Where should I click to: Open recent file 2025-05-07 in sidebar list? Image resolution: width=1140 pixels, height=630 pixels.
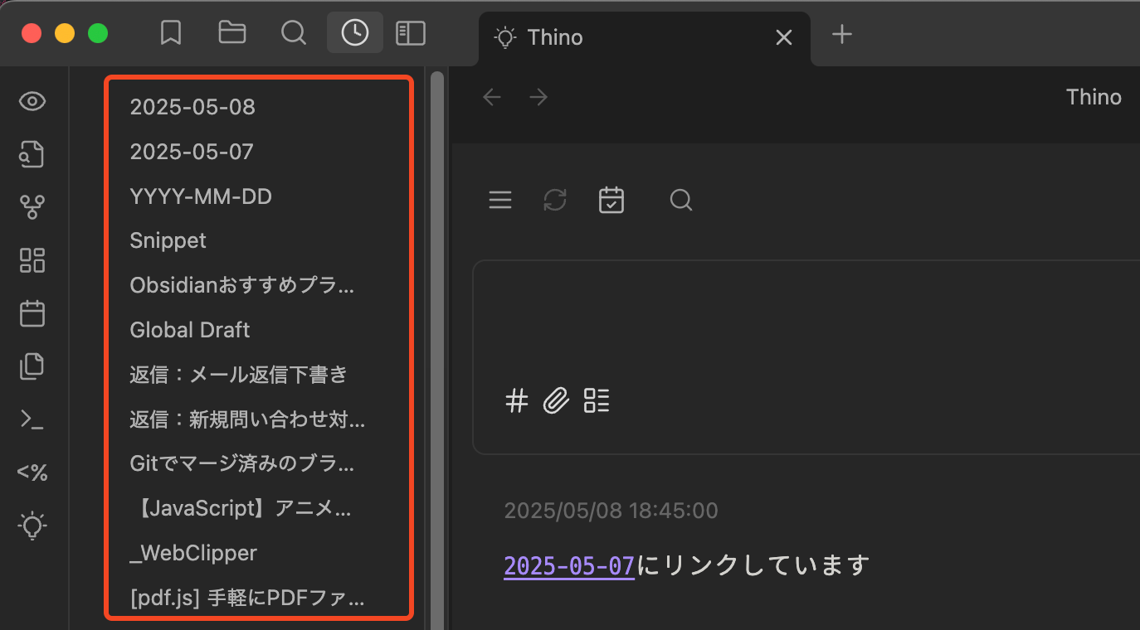(x=192, y=152)
